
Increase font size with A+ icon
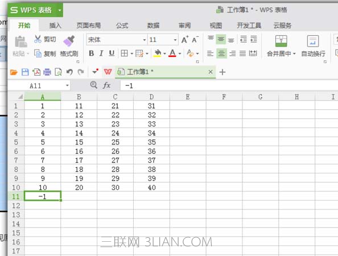[185, 40]
